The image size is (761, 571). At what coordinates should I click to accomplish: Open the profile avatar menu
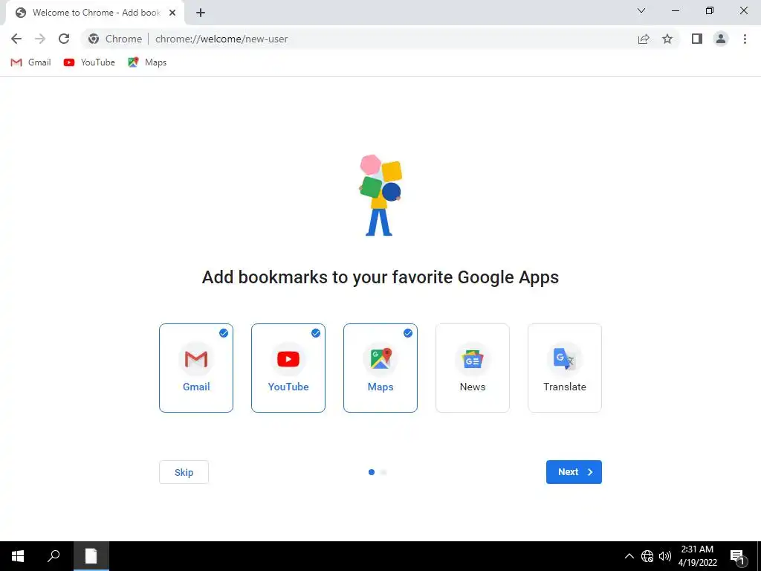tap(721, 39)
